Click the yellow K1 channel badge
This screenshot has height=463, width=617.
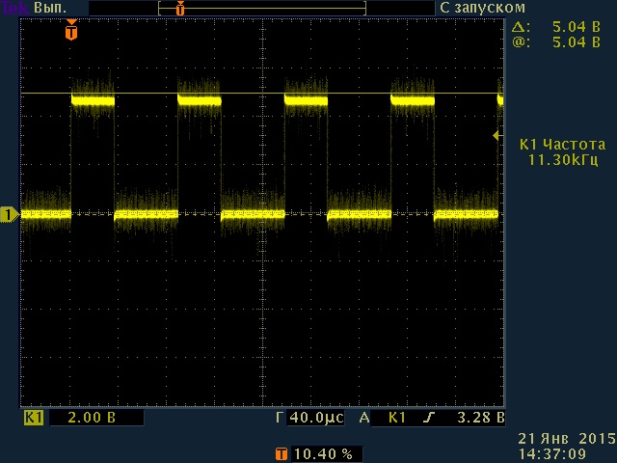pos(34,419)
